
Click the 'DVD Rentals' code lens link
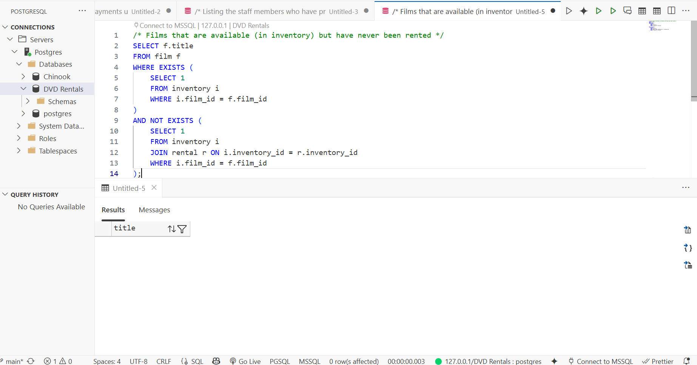251,25
